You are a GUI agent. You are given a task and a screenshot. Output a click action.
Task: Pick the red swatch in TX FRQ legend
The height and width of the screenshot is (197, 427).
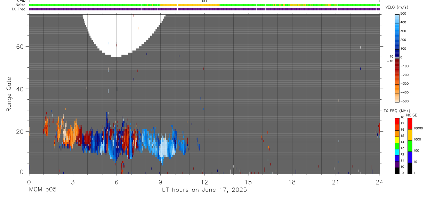pos(397,121)
